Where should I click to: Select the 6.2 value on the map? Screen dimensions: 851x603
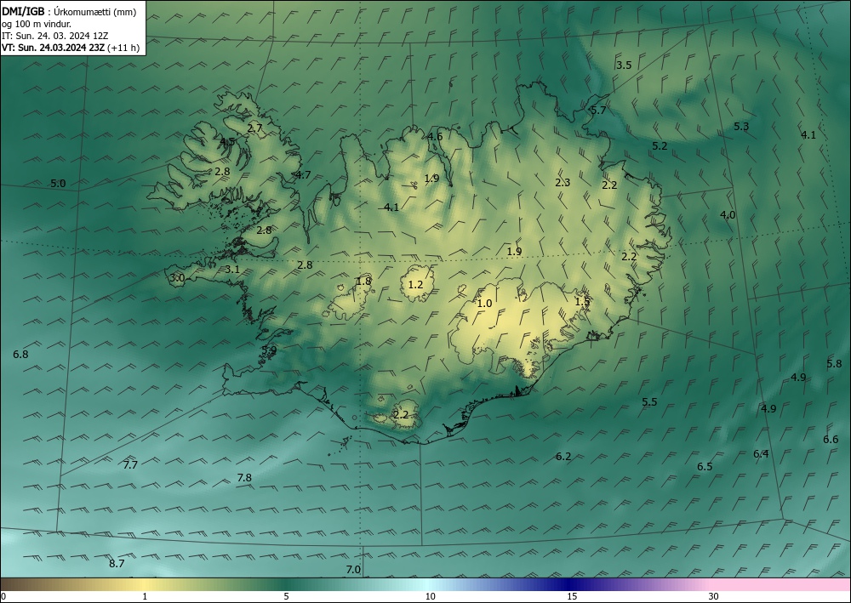563,457
